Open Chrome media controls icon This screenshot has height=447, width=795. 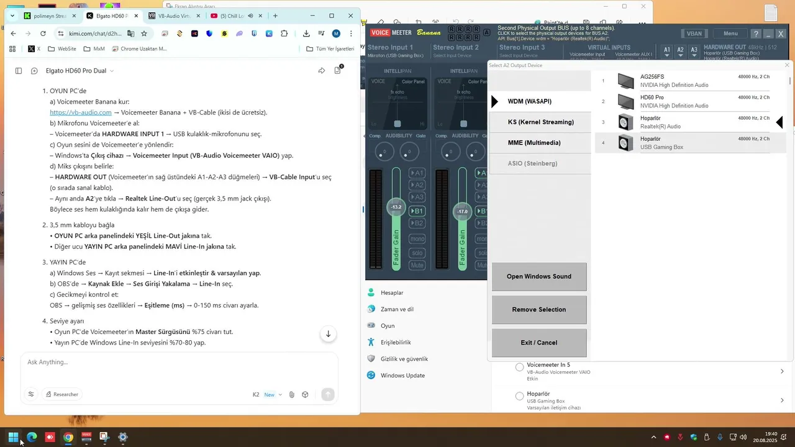(321, 34)
